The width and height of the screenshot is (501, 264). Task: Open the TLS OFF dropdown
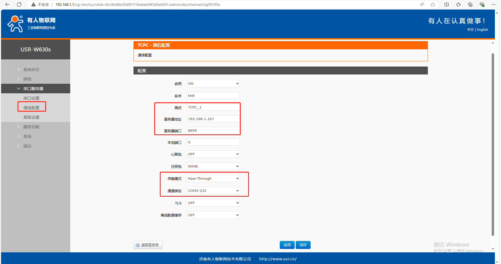click(213, 203)
